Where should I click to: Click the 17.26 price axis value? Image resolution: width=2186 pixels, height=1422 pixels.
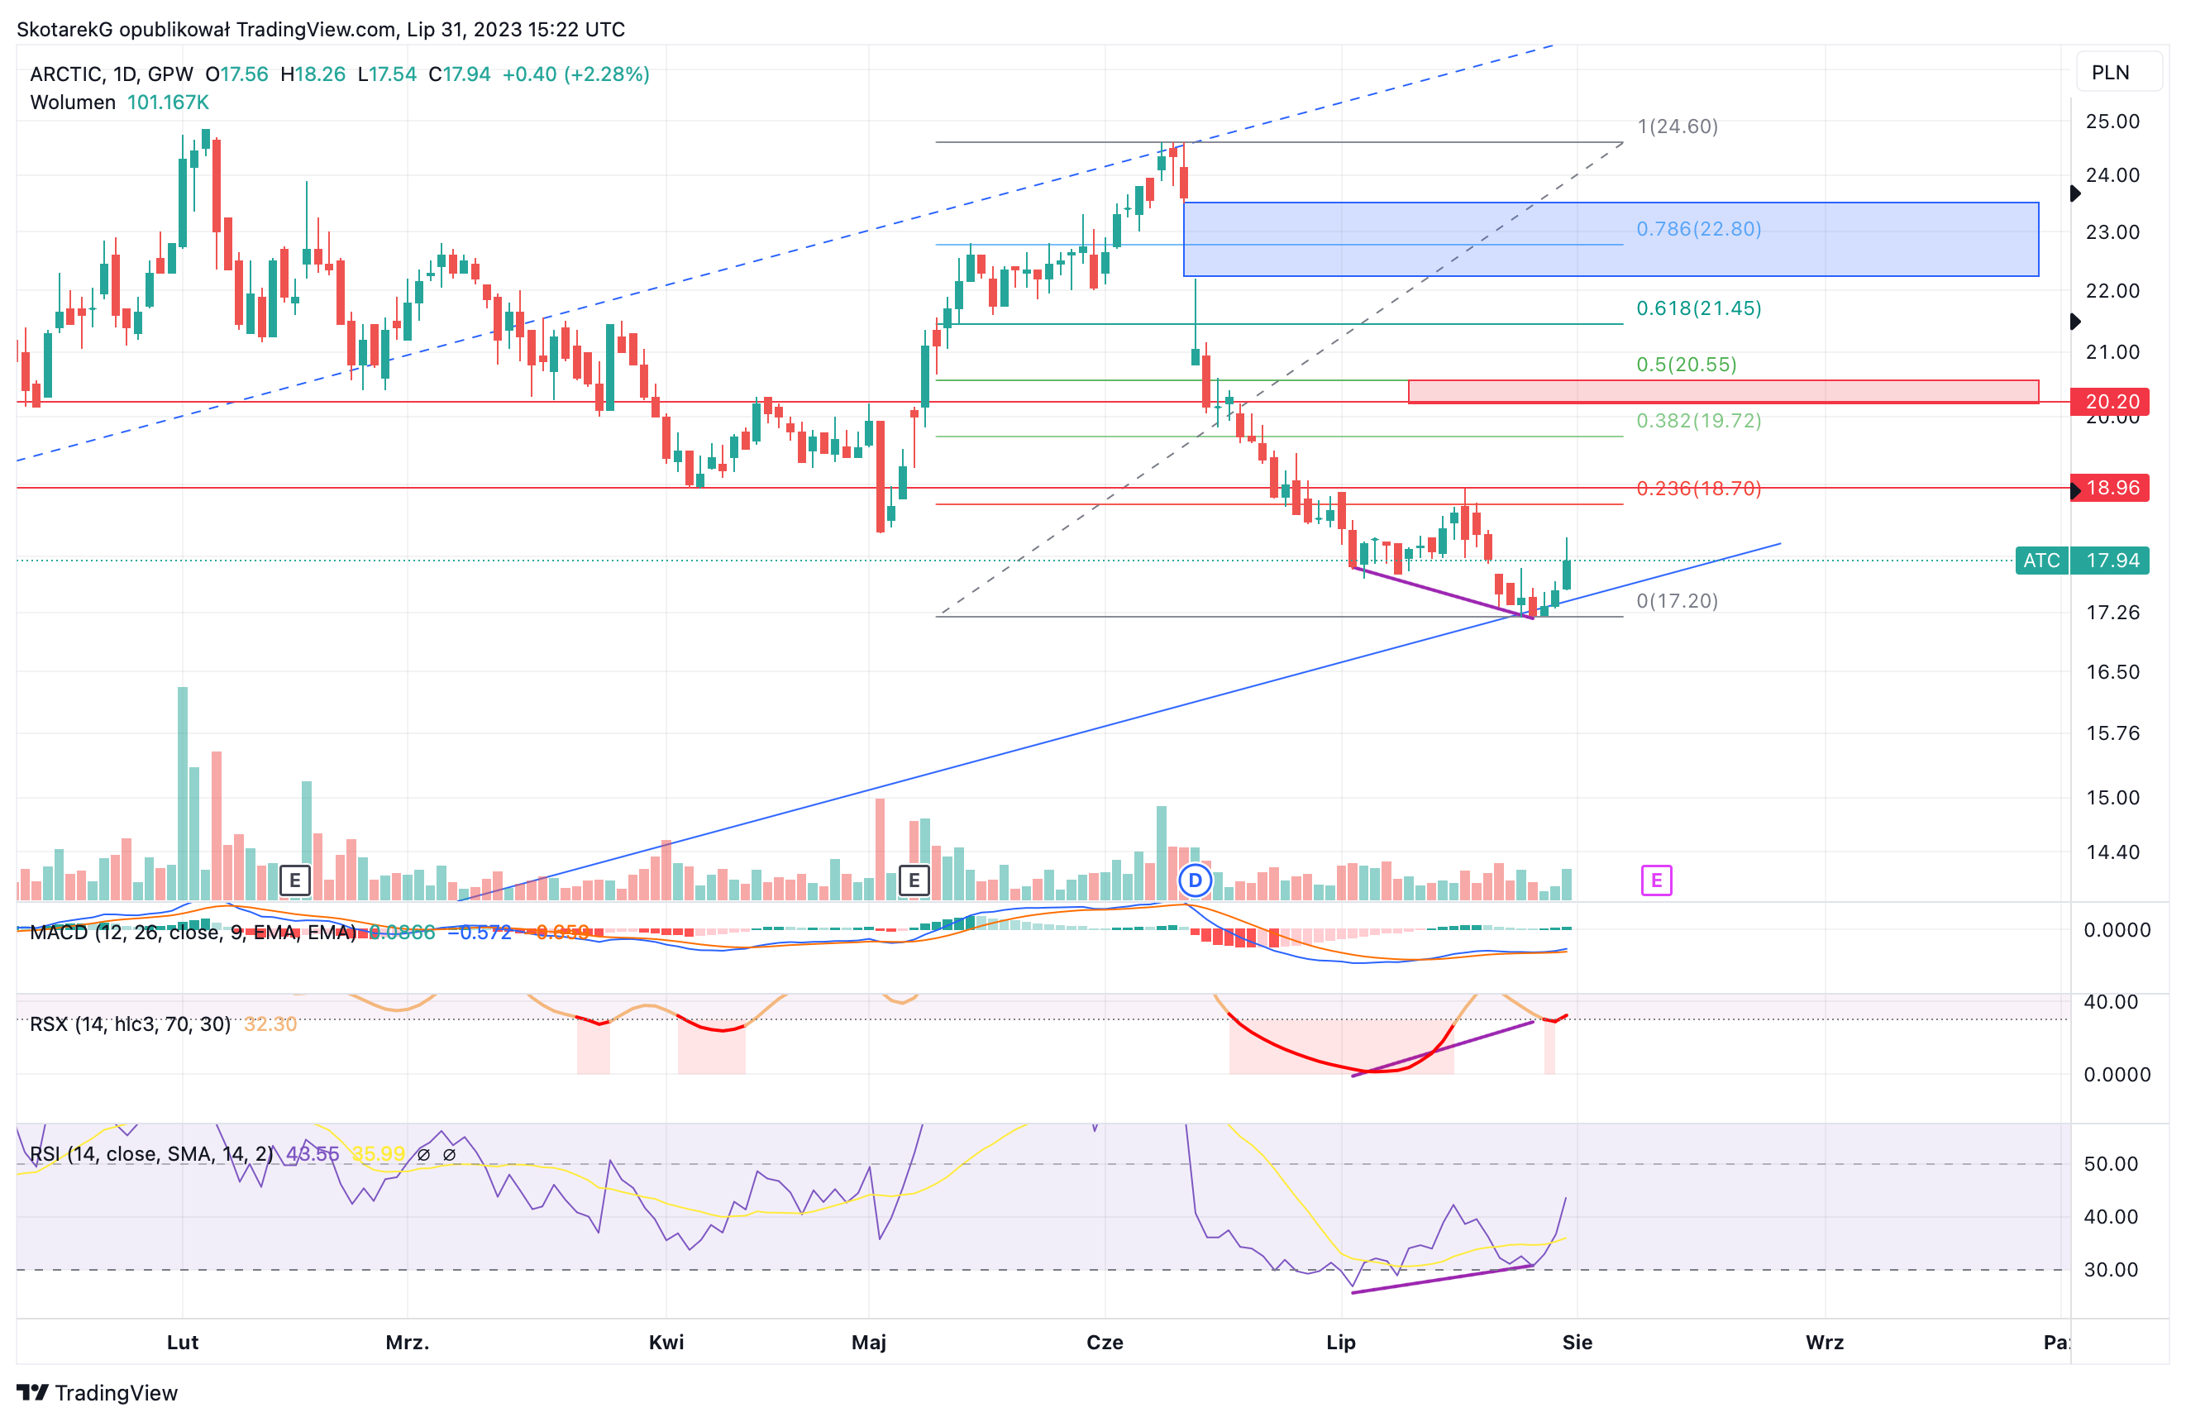[2112, 613]
